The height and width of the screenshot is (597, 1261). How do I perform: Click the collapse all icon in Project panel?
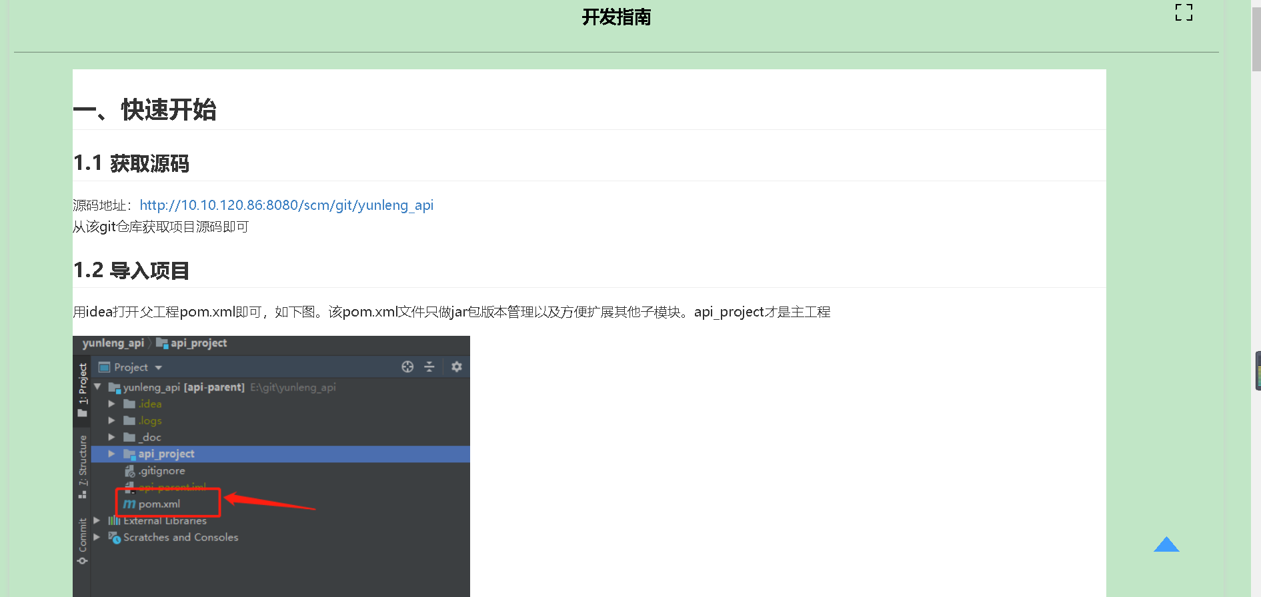[429, 366]
